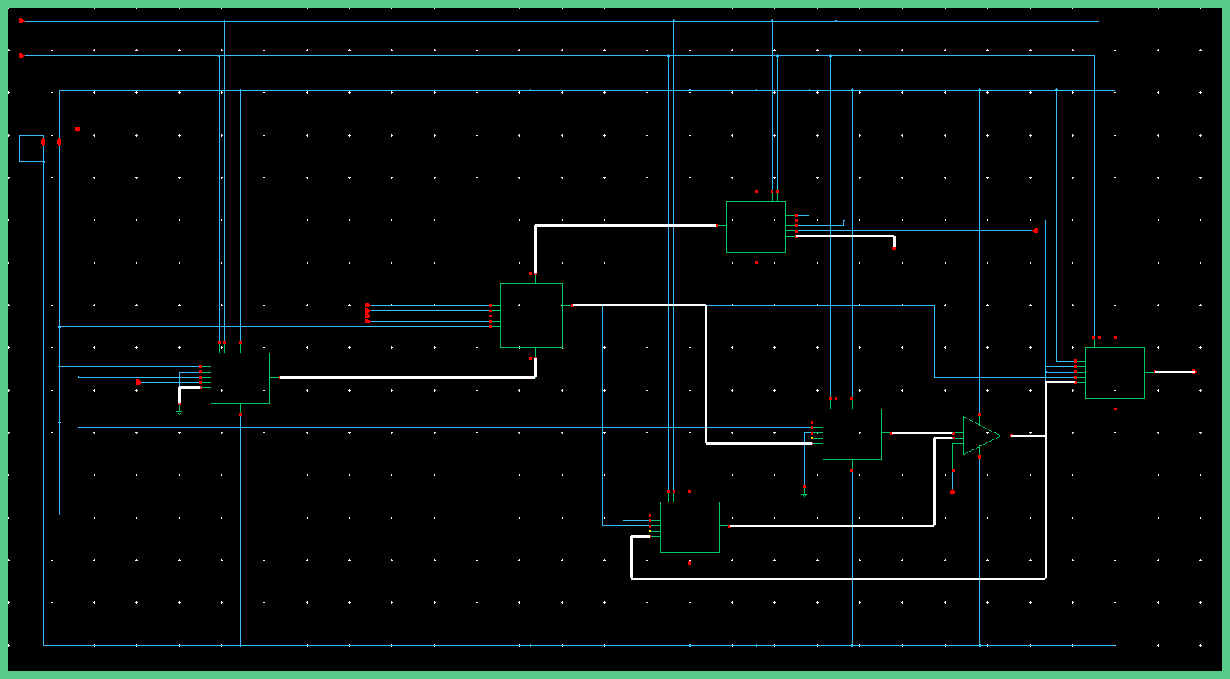Click the red input pin left of leftmost green block
Image resolution: width=1230 pixels, height=679 pixels.
tap(138, 382)
